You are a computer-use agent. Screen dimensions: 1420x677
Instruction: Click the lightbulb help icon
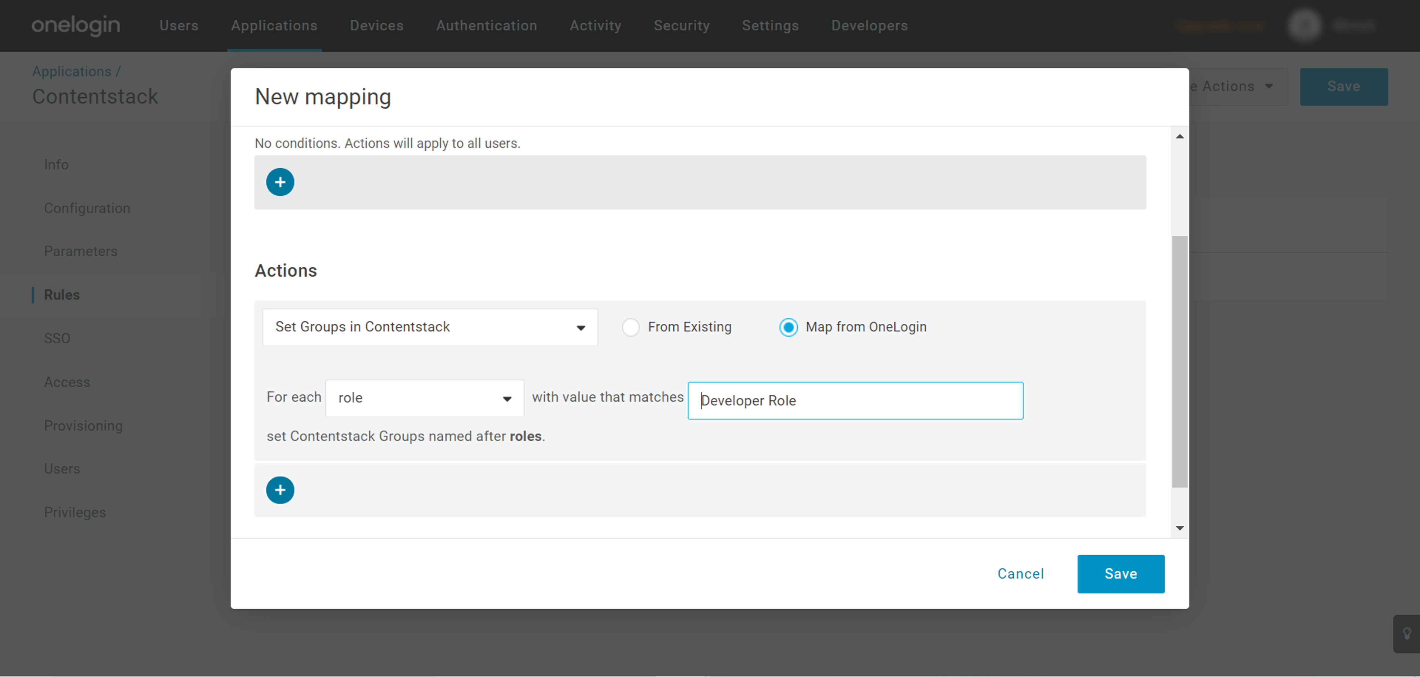1407,633
